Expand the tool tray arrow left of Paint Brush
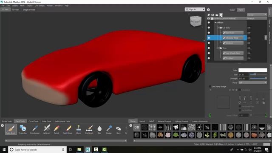Viewport: 272px width, 153px height. point(3,126)
